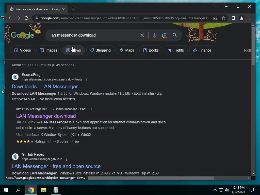View site info via lock icon
The image size is (260, 195).
click(x=37, y=18)
